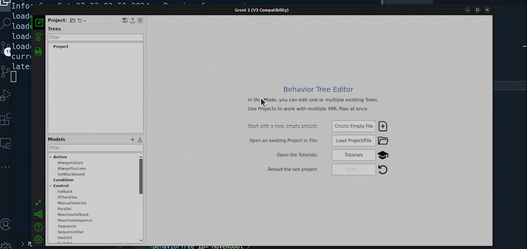
Task: Click the tree layout sidebar icon
Action: [x=38, y=214]
